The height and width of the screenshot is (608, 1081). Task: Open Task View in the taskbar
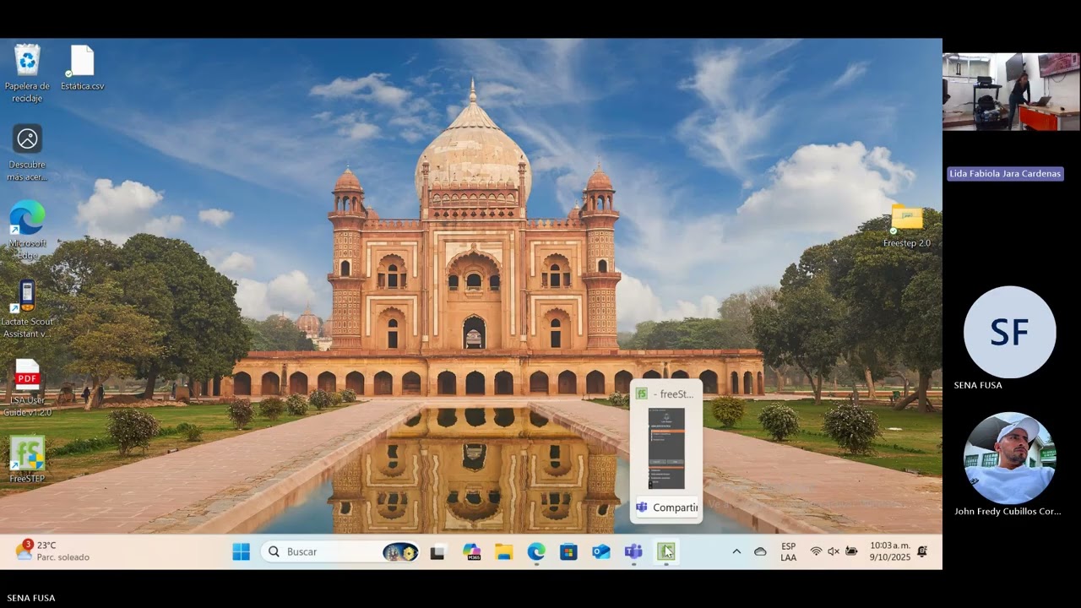(x=437, y=552)
